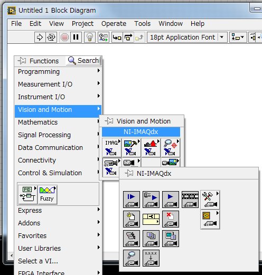Click Run Continuously toolbar button

click(51, 37)
